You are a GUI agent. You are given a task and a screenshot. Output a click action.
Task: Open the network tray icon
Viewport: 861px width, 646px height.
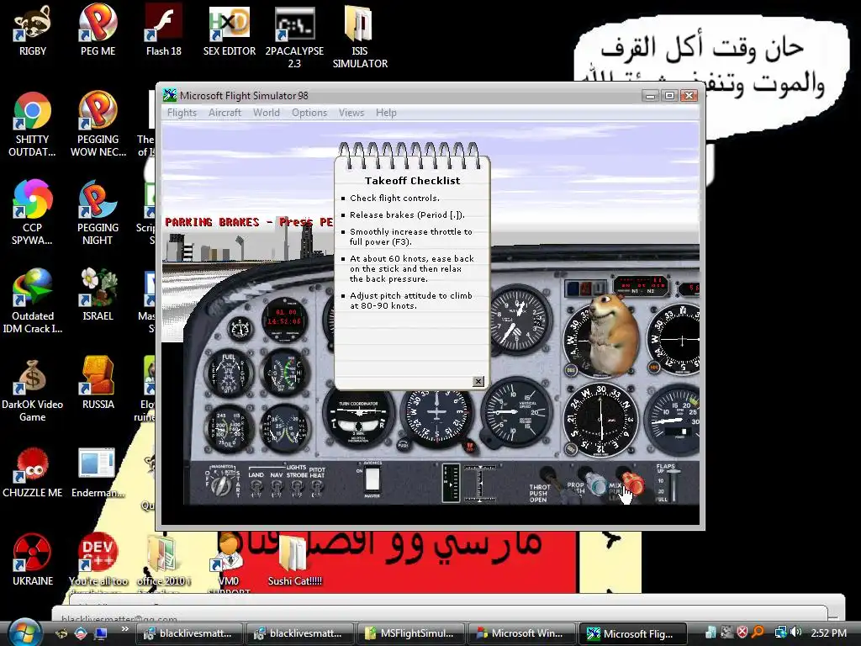pyautogui.click(x=780, y=633)
